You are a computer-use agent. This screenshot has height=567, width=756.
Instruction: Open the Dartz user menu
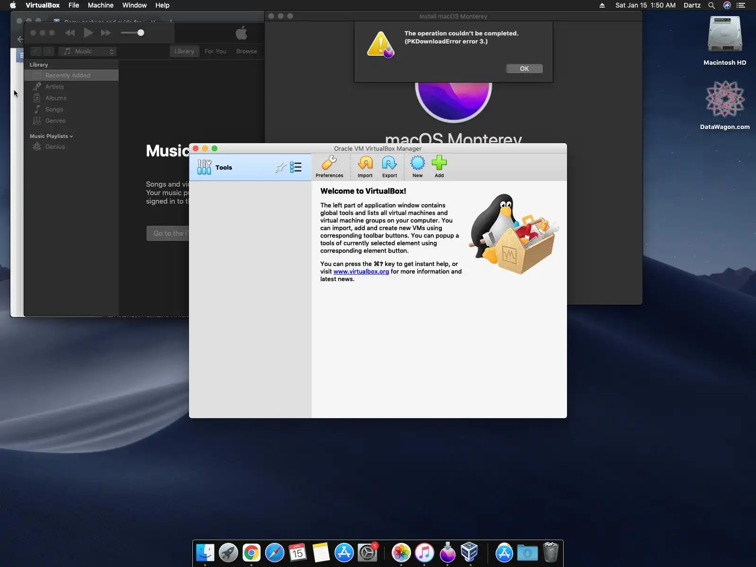click(x=692, y=5)
